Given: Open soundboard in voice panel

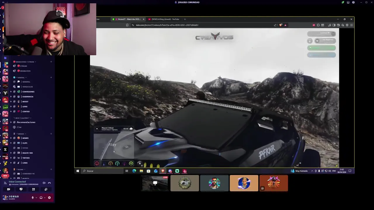Looking at the screenshot, I should (x=46, y=189).
